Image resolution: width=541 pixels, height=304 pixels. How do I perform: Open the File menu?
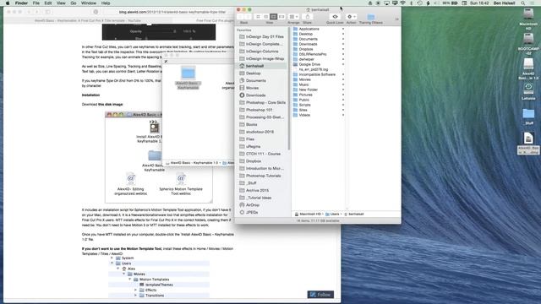click(36, 3)
